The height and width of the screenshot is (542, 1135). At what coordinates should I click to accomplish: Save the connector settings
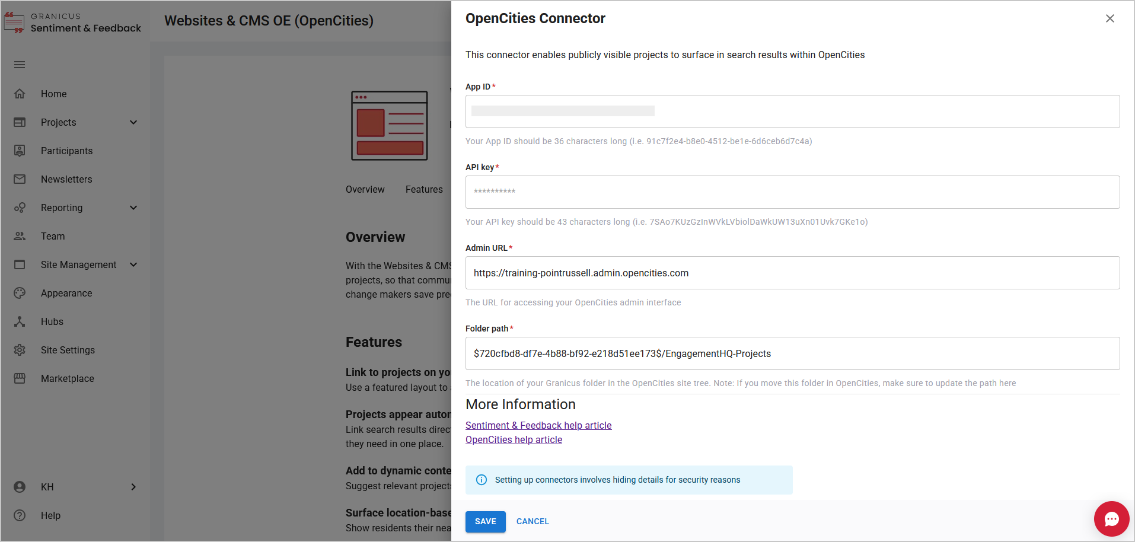tap(486, 522)
